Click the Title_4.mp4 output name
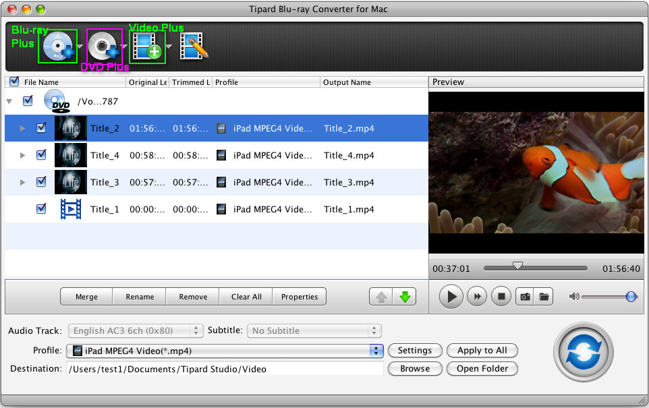This screenshot has height=408, width=649. [x=349, y=155]
